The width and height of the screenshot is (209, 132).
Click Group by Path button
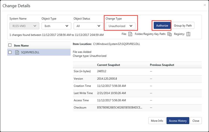click(183, 26)
